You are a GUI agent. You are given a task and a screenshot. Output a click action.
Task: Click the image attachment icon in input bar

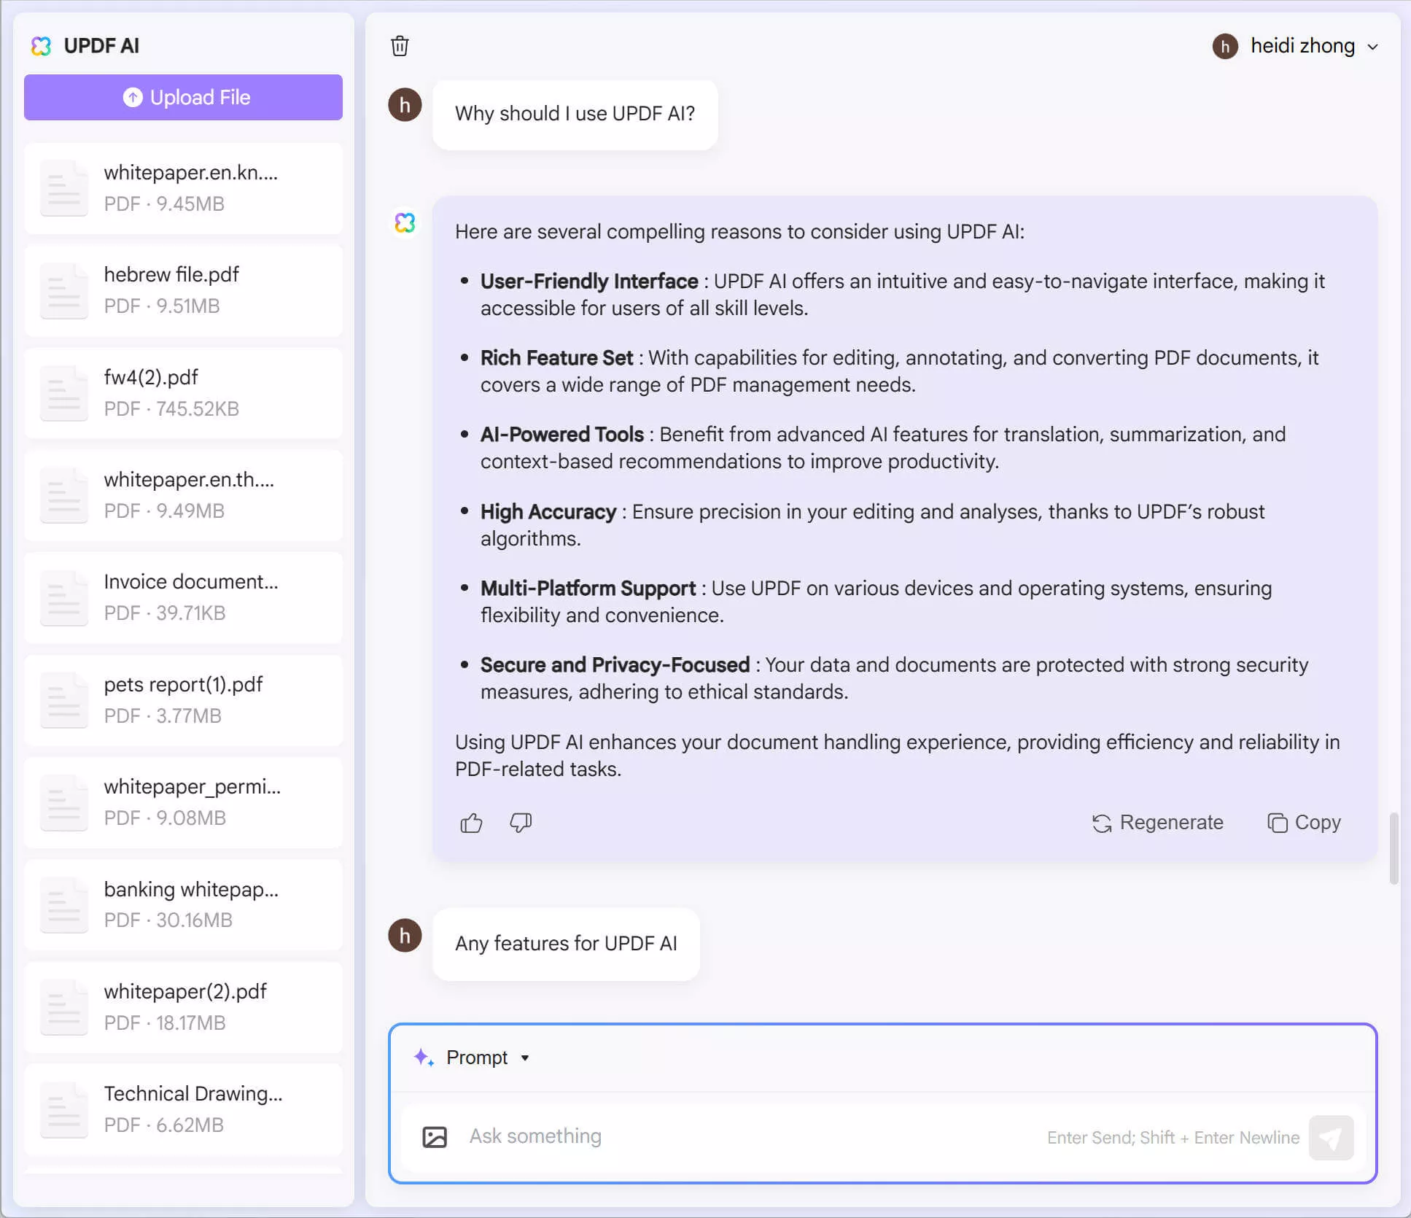435,1136
